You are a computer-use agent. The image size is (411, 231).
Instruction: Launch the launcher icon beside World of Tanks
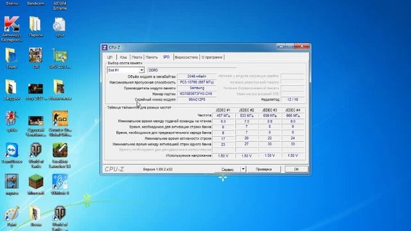point(60,150)
